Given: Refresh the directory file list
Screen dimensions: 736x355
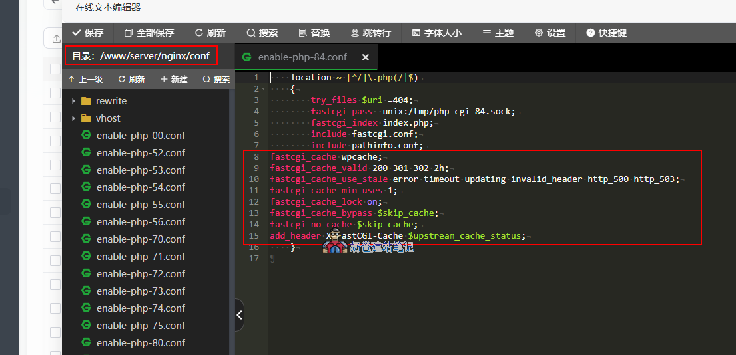Looking at the screenshot, I should [132, 79].
